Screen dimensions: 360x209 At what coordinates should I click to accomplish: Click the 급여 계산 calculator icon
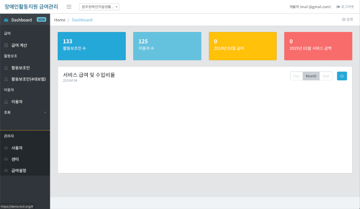click(6, 45)
